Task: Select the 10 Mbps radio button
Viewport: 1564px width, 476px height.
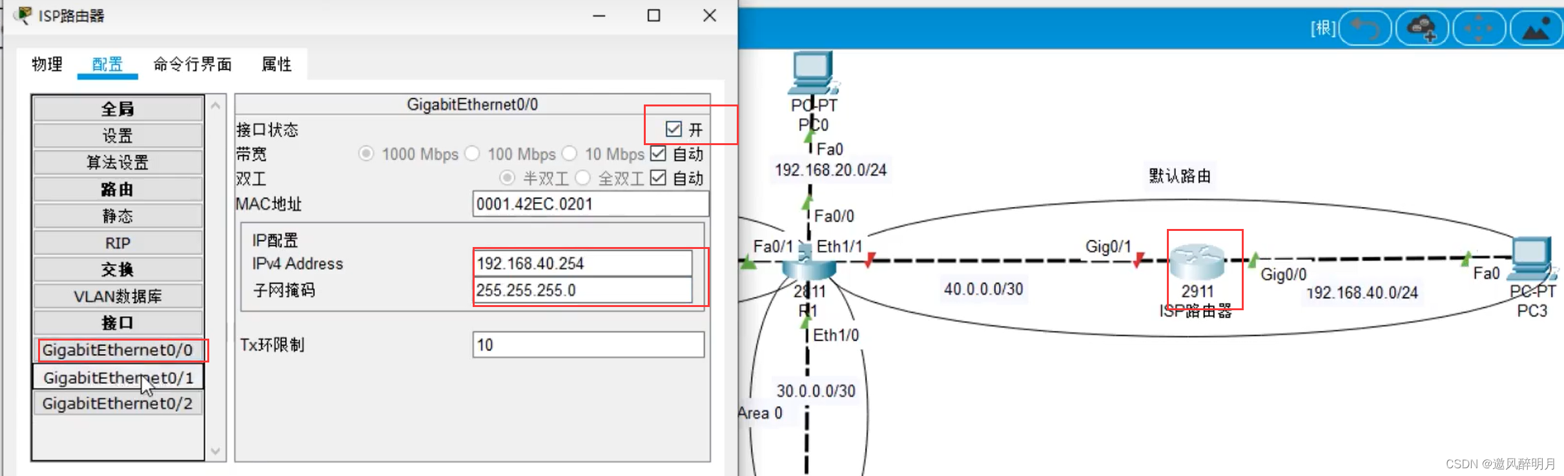Action: click(x=570, y=154)
